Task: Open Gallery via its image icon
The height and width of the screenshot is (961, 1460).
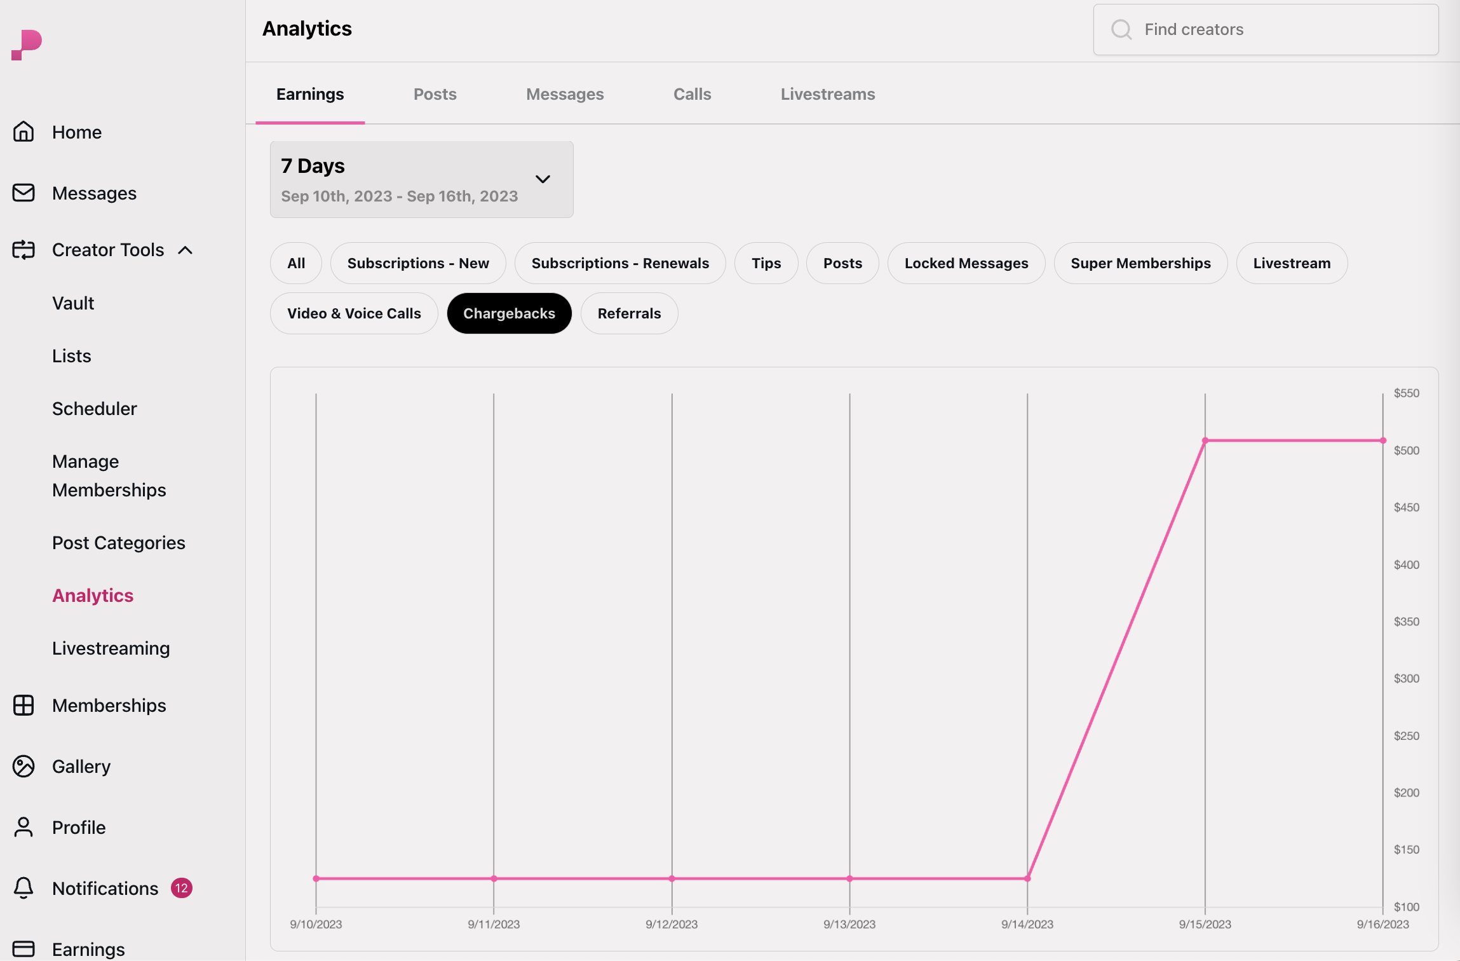Action: [24, 766]
